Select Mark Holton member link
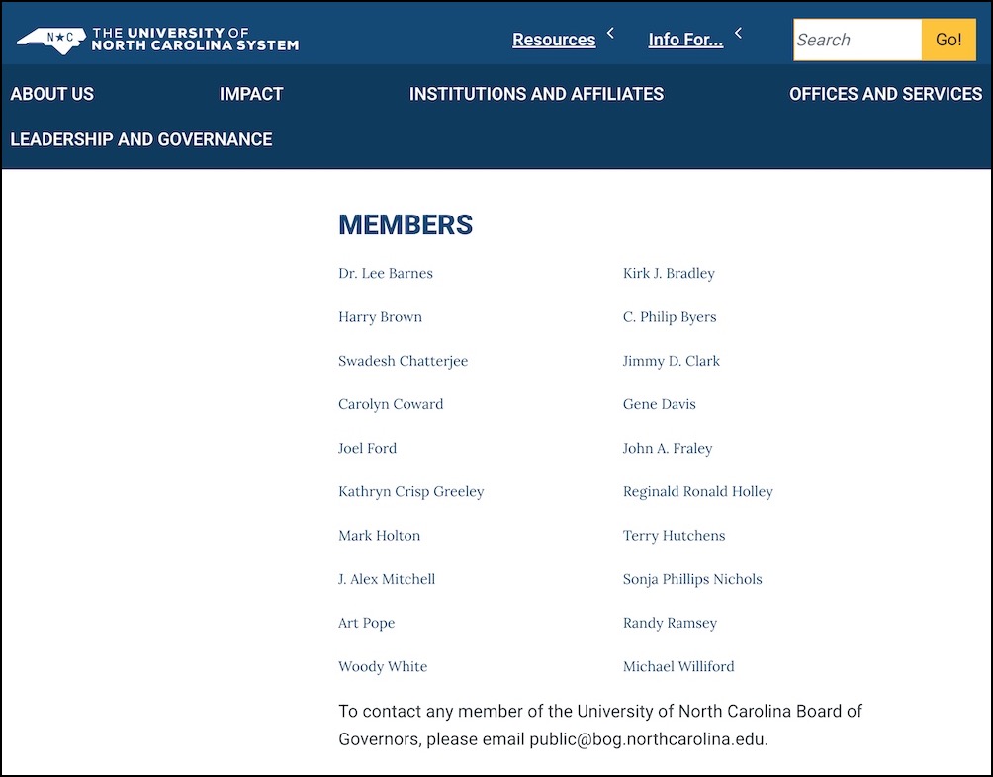 pyautogui.click(x=380, y=536)
